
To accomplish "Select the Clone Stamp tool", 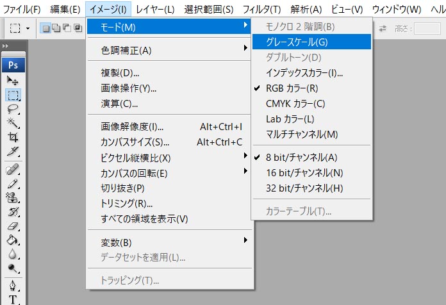I will click(13, 198).
